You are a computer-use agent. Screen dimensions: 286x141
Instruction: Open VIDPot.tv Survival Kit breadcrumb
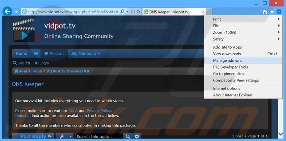tap(68, 71)
